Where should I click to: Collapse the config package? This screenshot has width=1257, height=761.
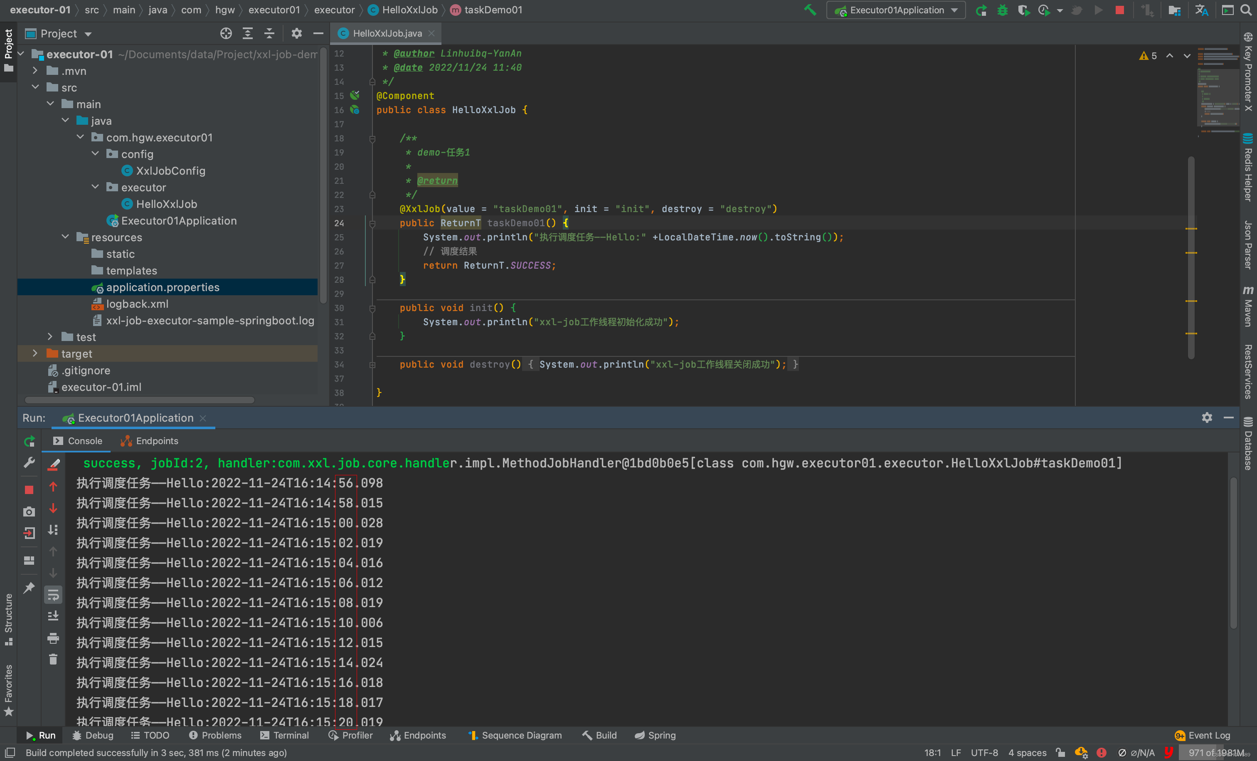[95, 153]
